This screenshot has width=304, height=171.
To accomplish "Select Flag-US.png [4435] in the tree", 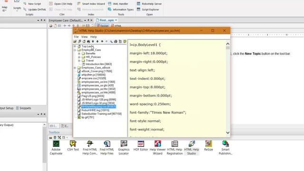I will tap(91, 96).
